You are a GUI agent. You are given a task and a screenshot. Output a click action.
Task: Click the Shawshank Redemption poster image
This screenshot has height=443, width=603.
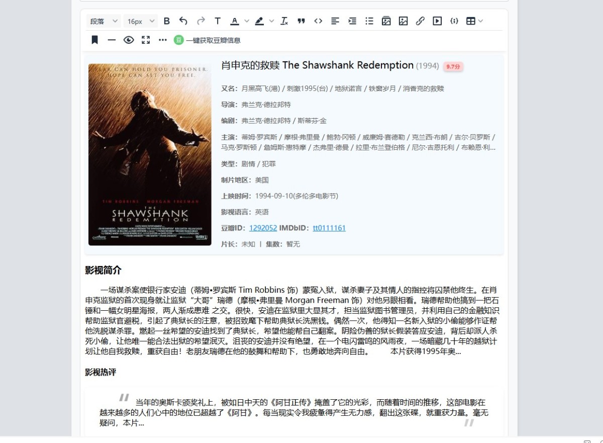point(150,154)
